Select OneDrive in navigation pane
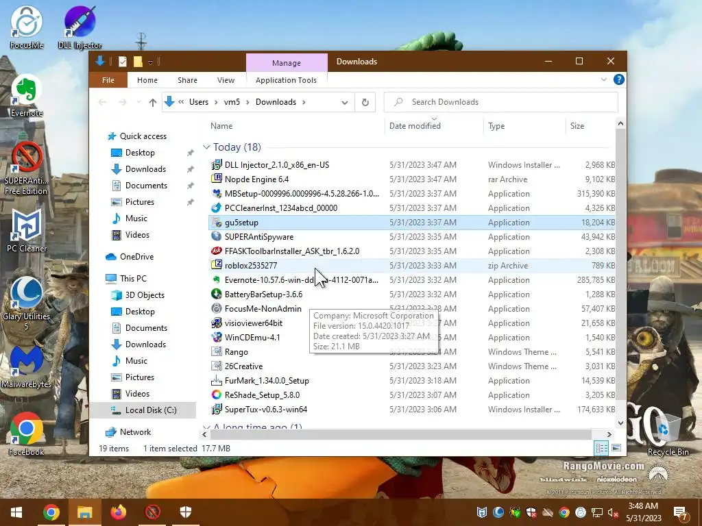 (x=136, y=257)
